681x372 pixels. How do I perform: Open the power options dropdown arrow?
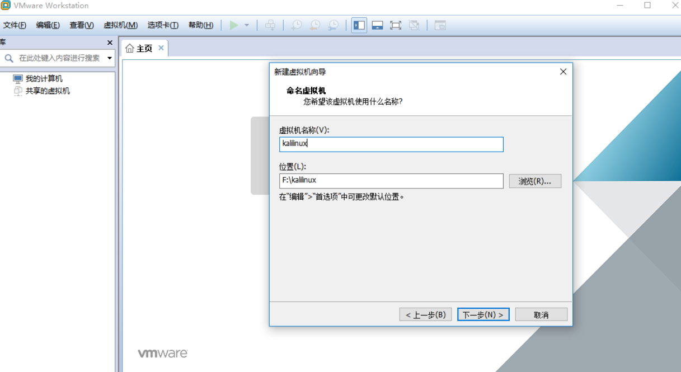(x=247, y=25)
